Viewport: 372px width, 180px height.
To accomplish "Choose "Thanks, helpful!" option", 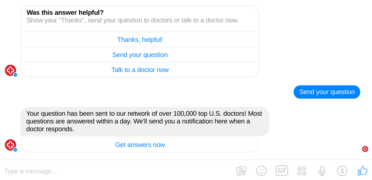I will 140,40.
